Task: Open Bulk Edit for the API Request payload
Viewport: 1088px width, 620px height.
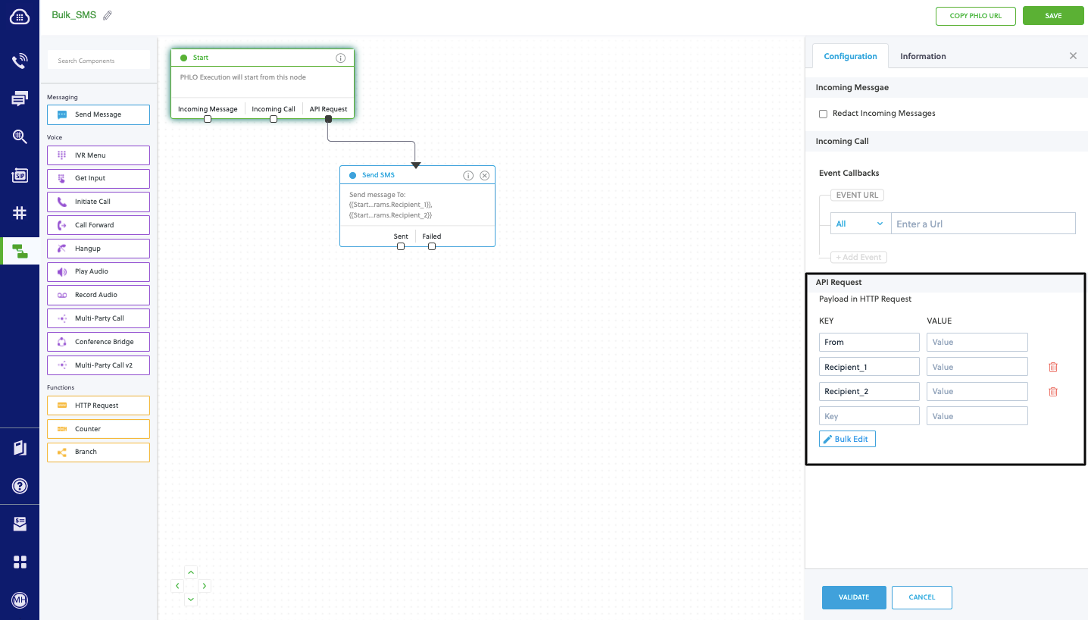Action: (x=846, y=438)
